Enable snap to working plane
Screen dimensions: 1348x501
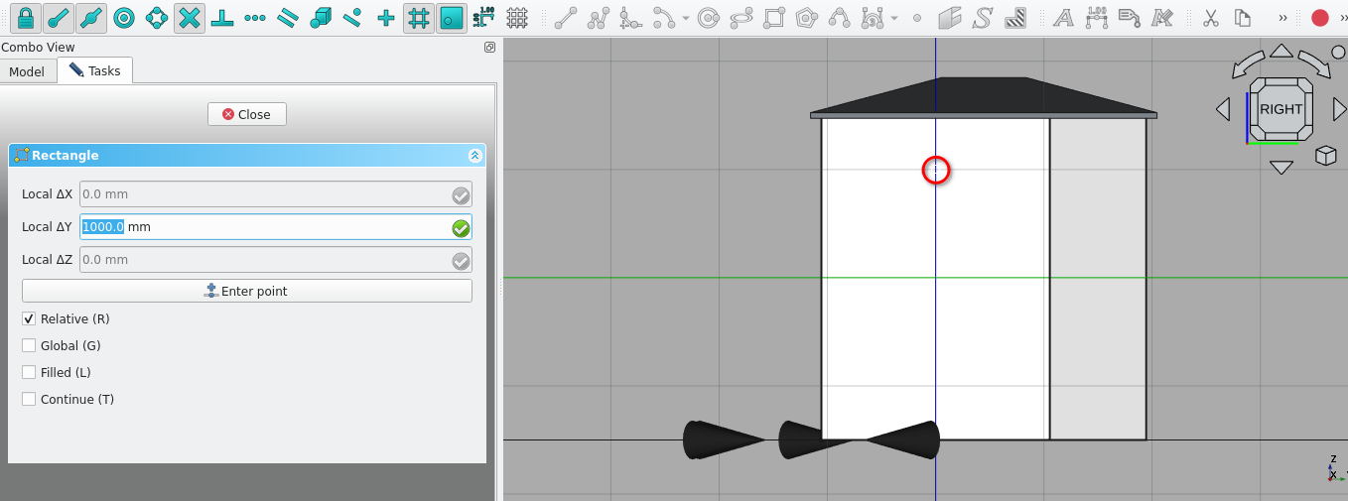click(x=452, y=18)
